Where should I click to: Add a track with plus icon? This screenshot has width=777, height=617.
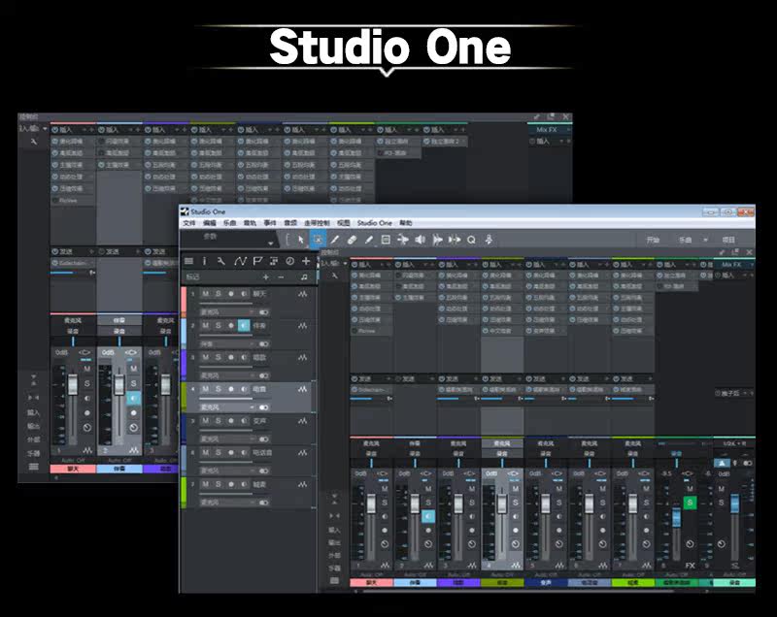306,261
